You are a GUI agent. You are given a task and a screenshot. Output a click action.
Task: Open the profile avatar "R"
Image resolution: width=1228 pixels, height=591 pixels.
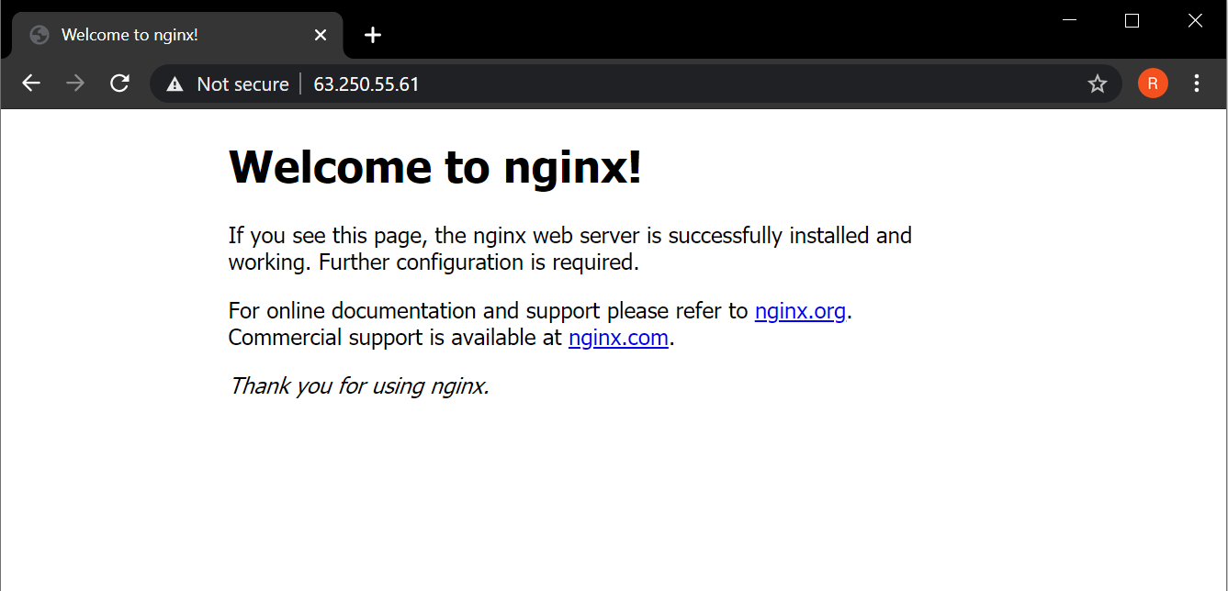pyautogui.click(x=1153, y=84)
